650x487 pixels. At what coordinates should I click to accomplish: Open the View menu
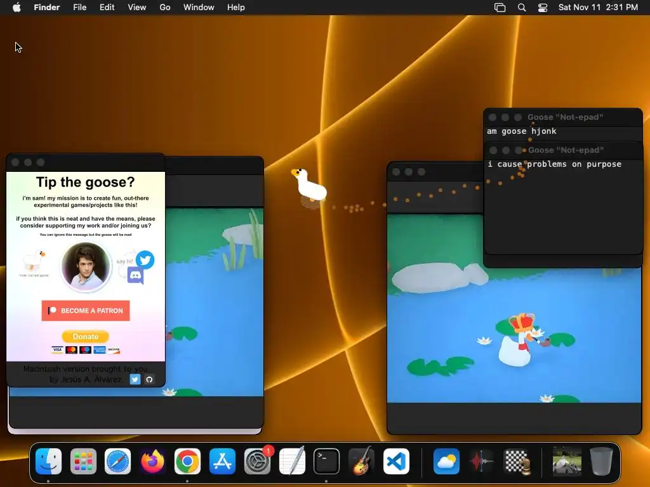point(137,8)
